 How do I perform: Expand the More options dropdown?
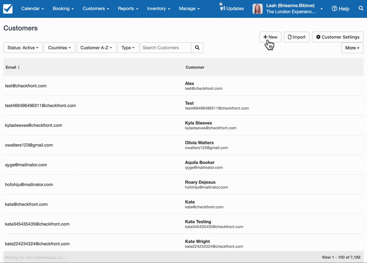(352, 48)
